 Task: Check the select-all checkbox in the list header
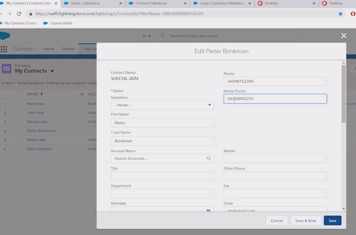19,94
